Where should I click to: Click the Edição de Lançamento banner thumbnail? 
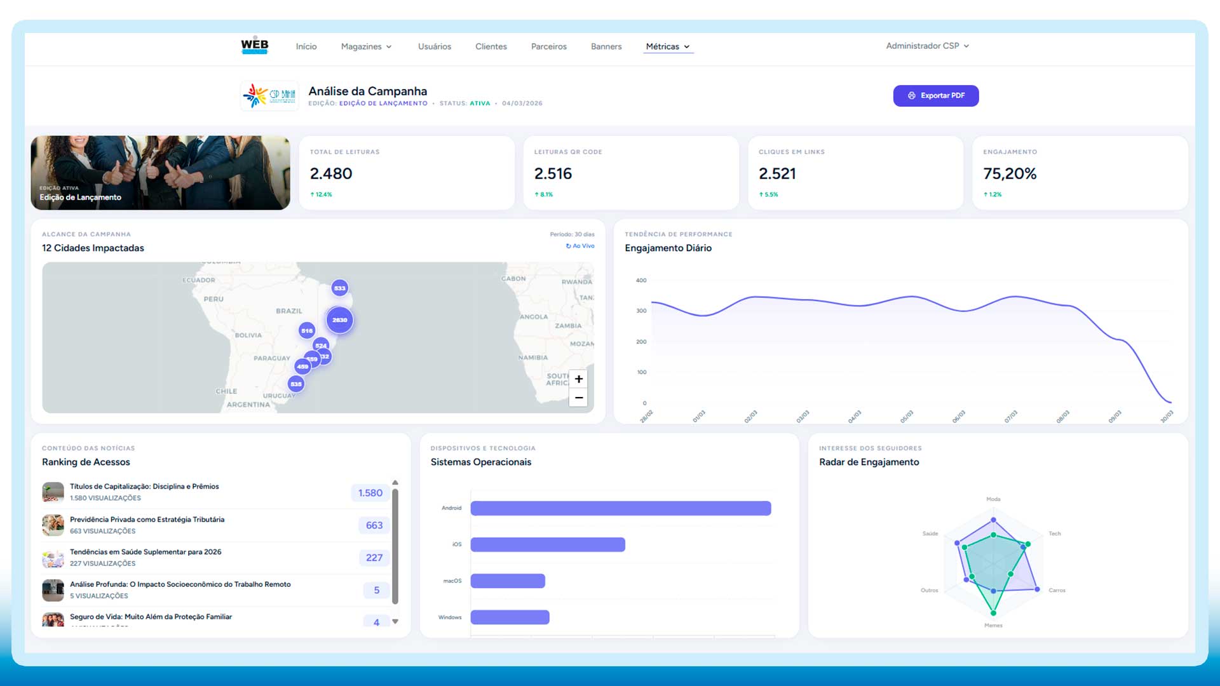tap(160, 173)
